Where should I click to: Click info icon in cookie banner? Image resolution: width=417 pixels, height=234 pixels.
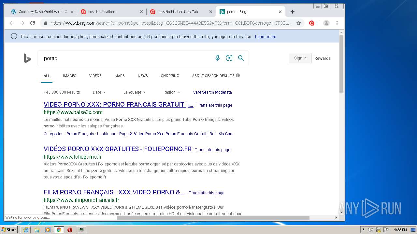click(x=14, y=36)
